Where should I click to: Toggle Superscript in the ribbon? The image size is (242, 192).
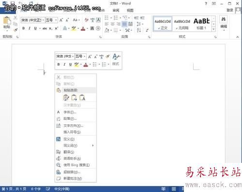(56, 29)
